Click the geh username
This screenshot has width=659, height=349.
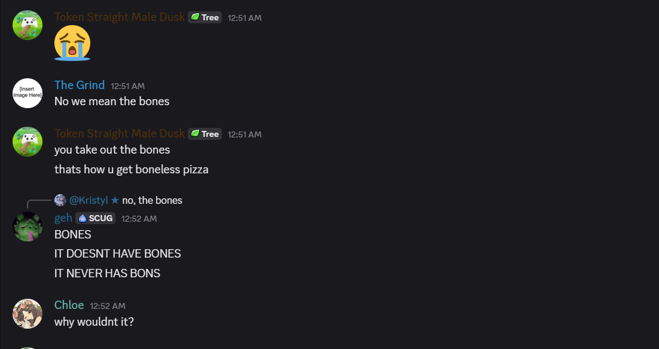(x=63, y=218)
